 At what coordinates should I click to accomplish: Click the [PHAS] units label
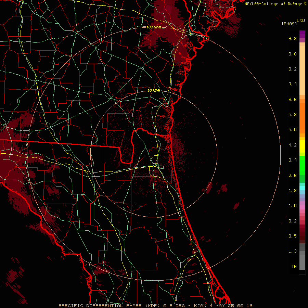point(289,24)
